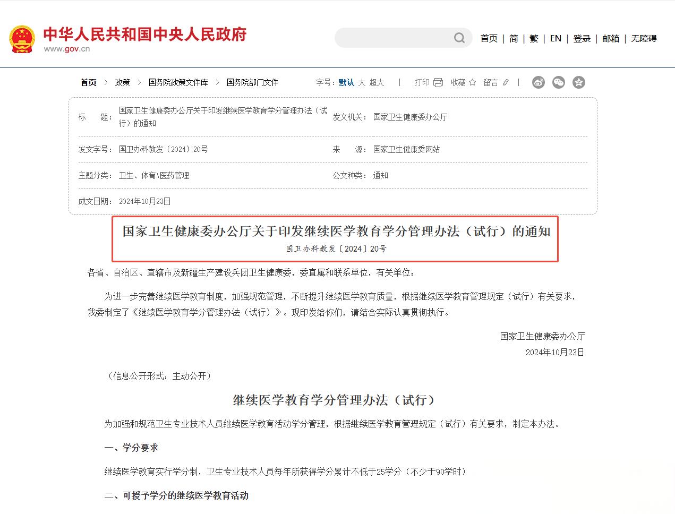Set font size to 默认
Viewport: 675px width, 514px height.
[x=346, y=82]
